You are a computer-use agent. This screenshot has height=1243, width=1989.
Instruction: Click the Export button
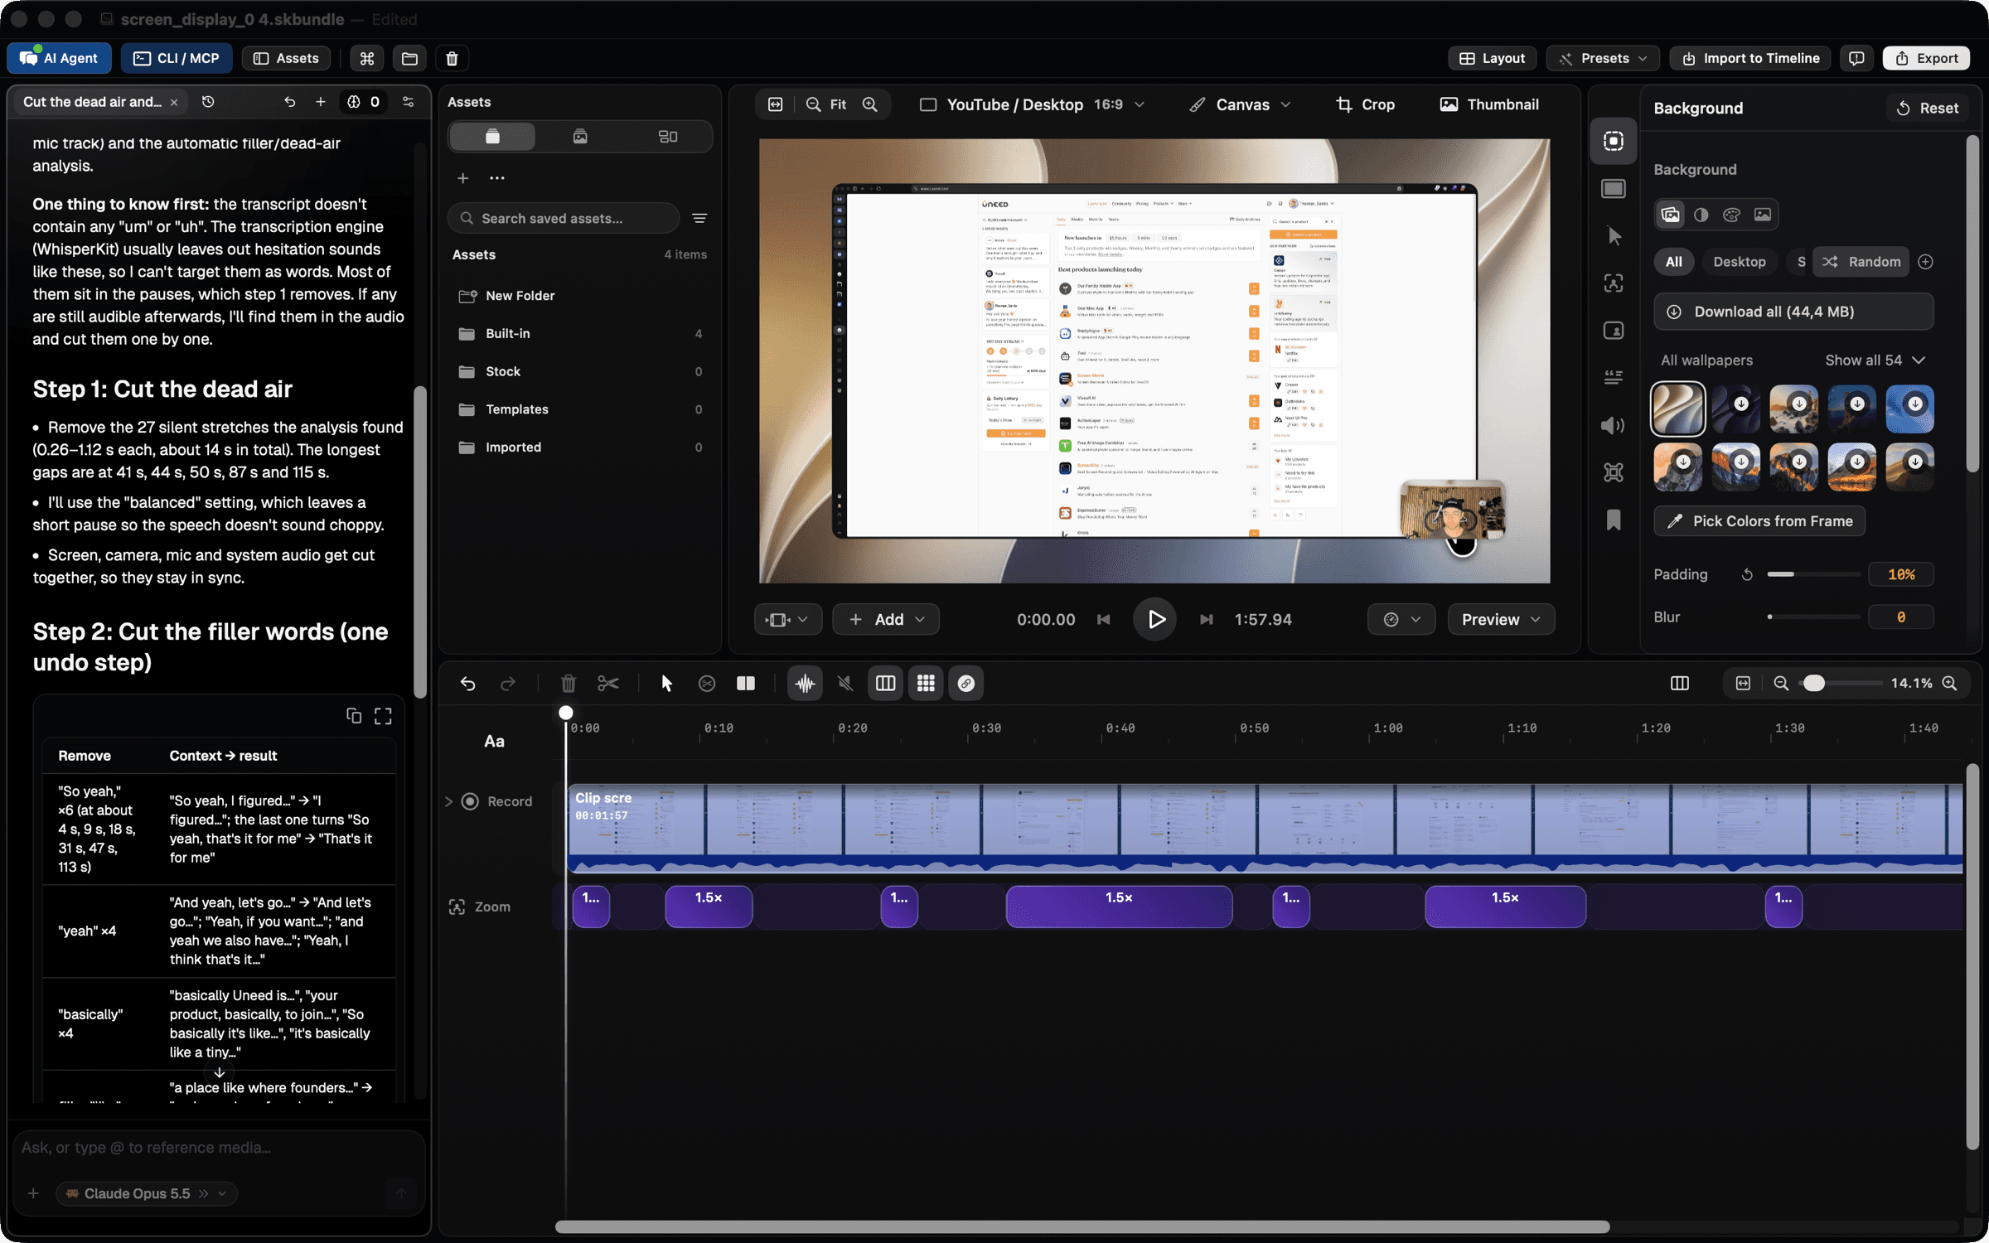(1926, 58)
